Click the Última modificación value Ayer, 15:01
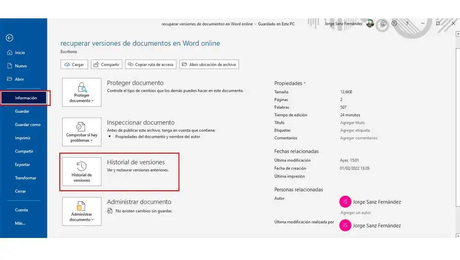This screenshot has height=260, width=460. click(350, 160)
